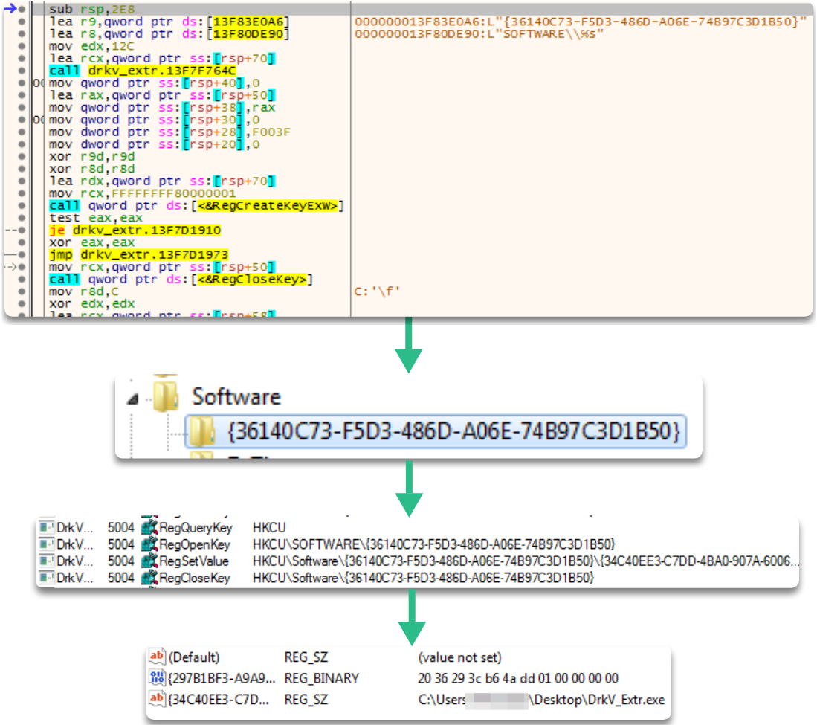Select the je drkv_extr.13F7D1910 instruction
Image resolution: width=817 pixels, height=725 pixels.
[135, 231]
